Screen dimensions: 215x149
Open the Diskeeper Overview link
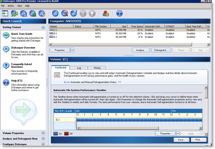23,48
